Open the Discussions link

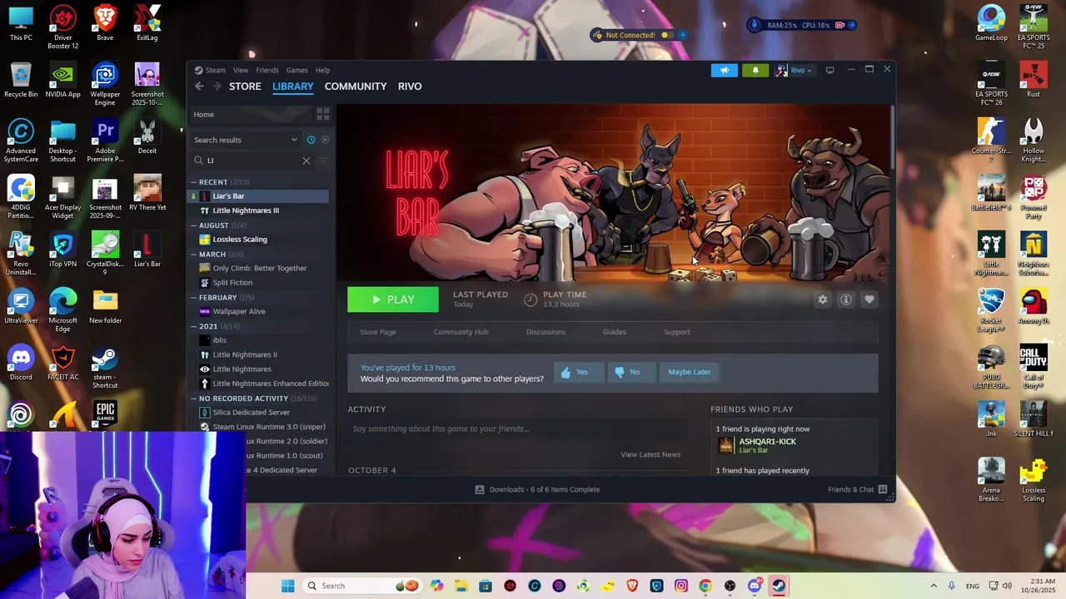[x=545, y=332]
